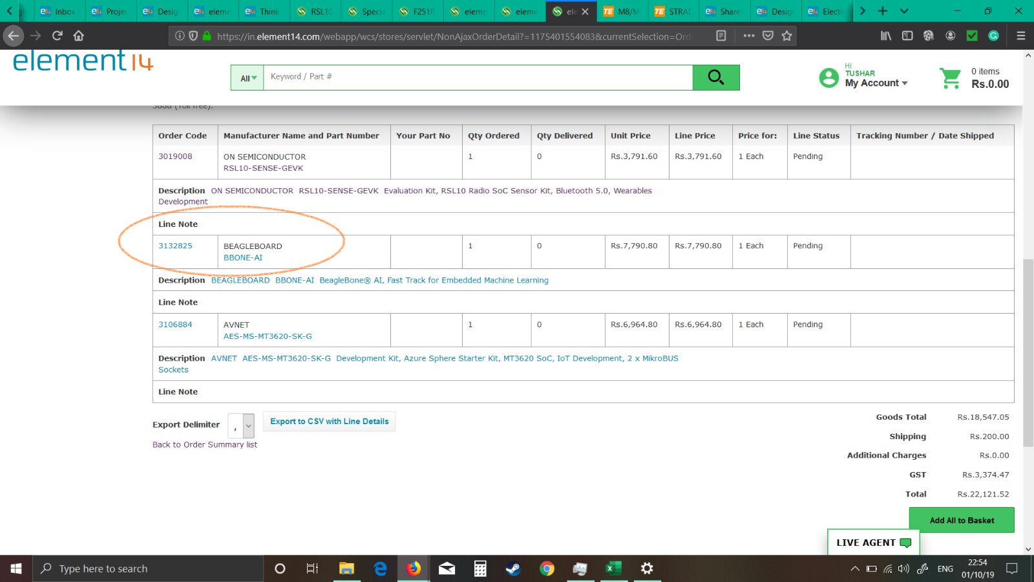The image size is (1034, 582).
Task: Expand the My Account menu
Action: point(876,83)
